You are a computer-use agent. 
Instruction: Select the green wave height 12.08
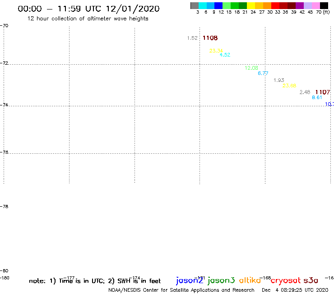coord(251,68)
